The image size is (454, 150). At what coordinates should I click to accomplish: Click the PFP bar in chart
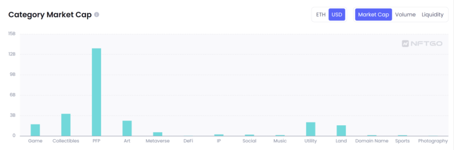click(96, 92)
